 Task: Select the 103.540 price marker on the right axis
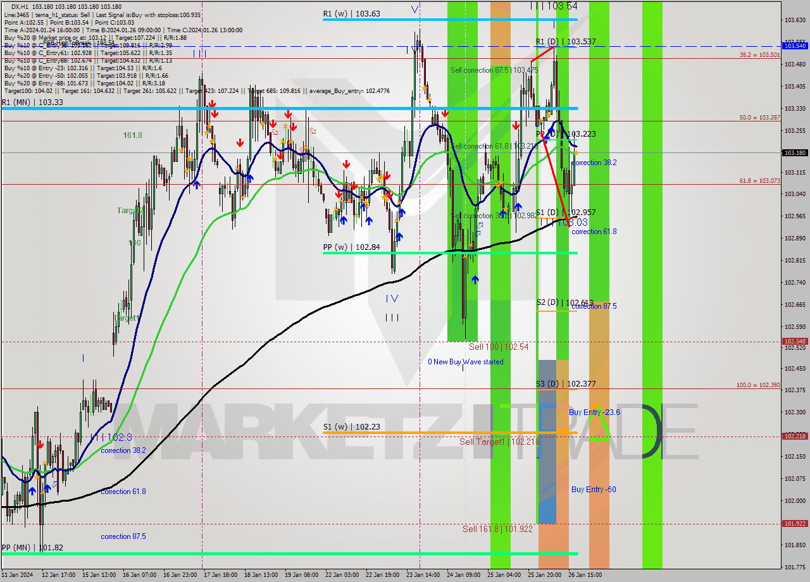[x=795, y=46]
